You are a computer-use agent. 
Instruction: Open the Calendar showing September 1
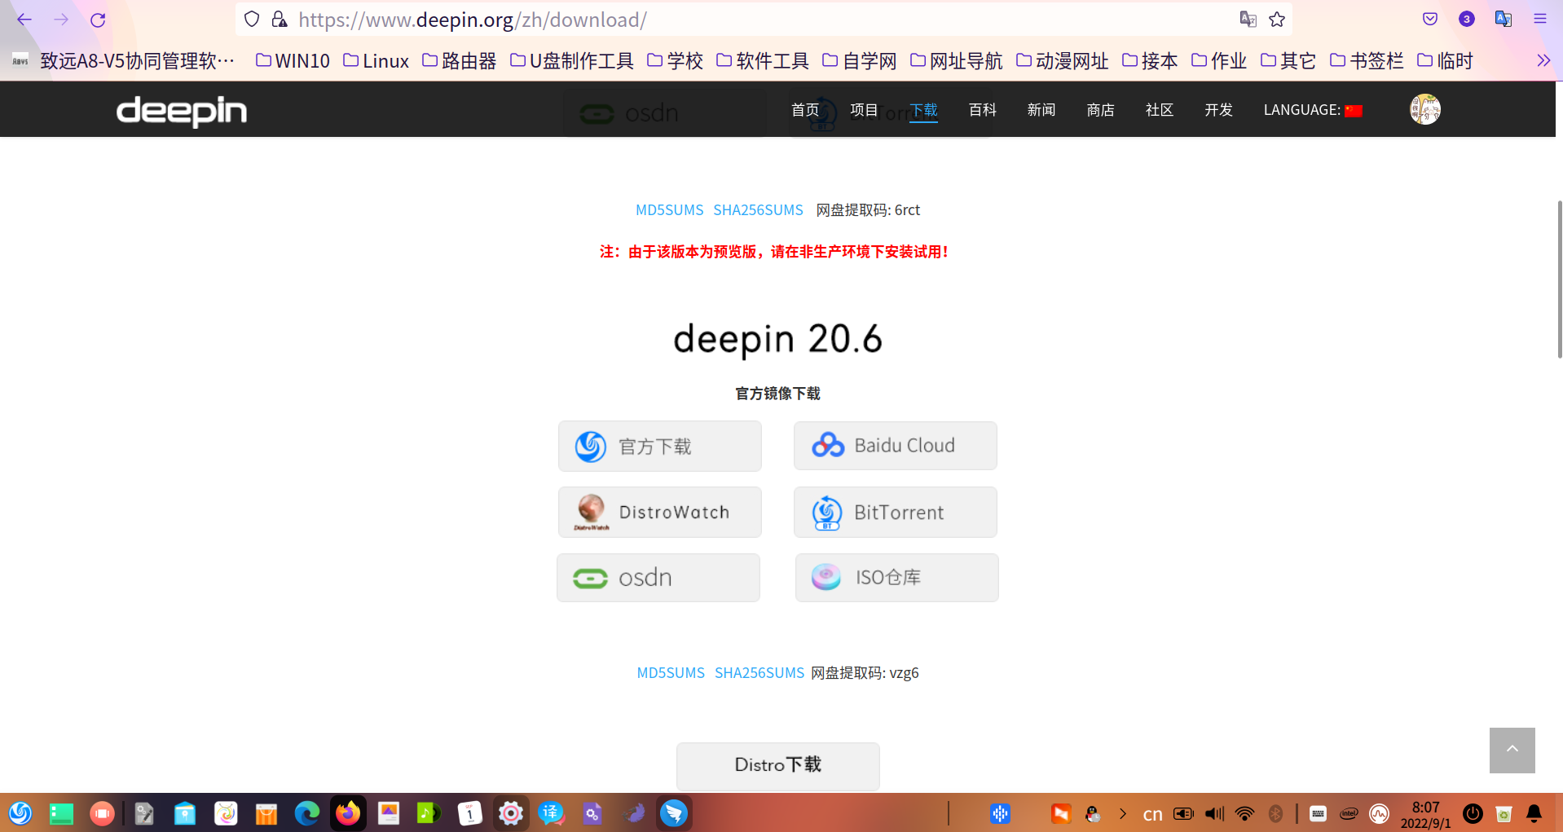(x=470, y=813)
